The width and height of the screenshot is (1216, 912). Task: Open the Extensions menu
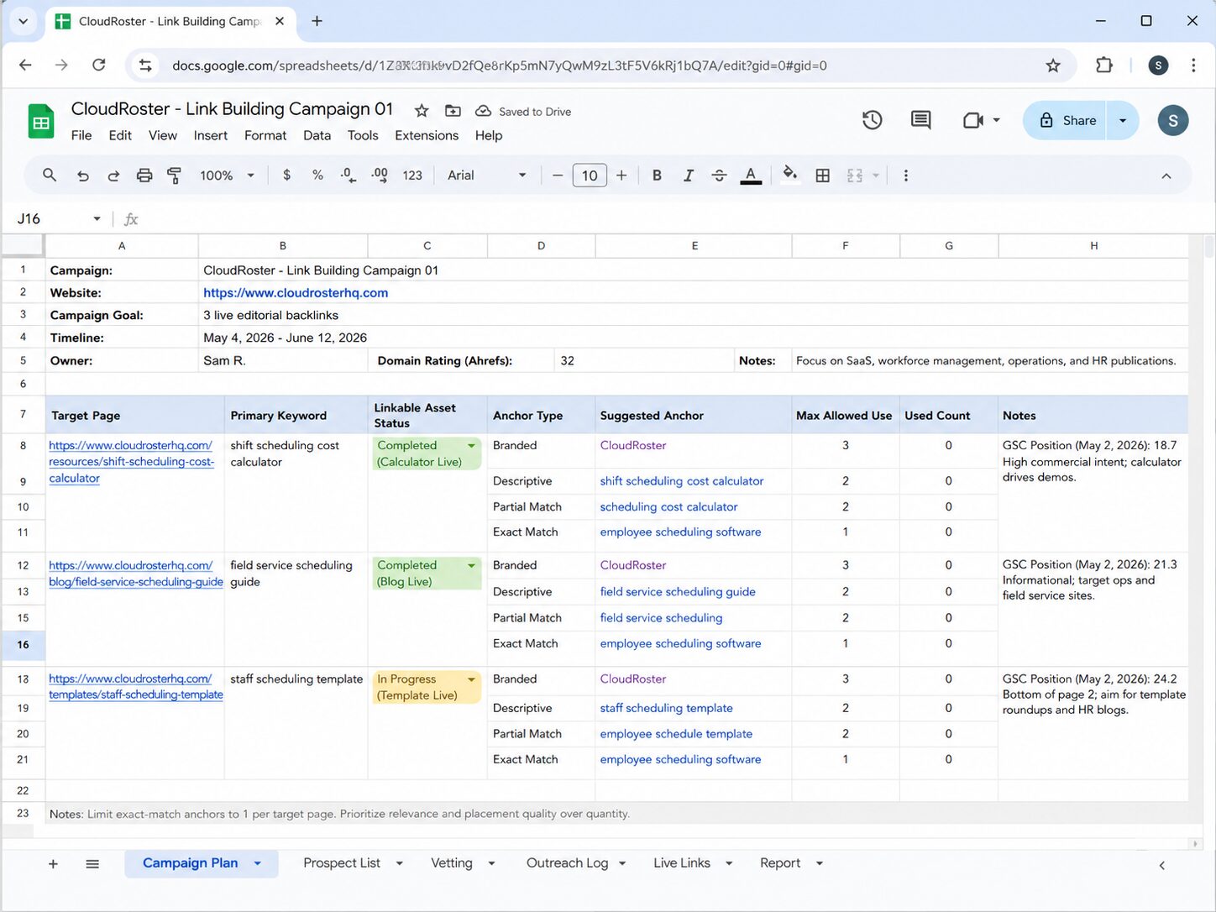click(427, 135)
